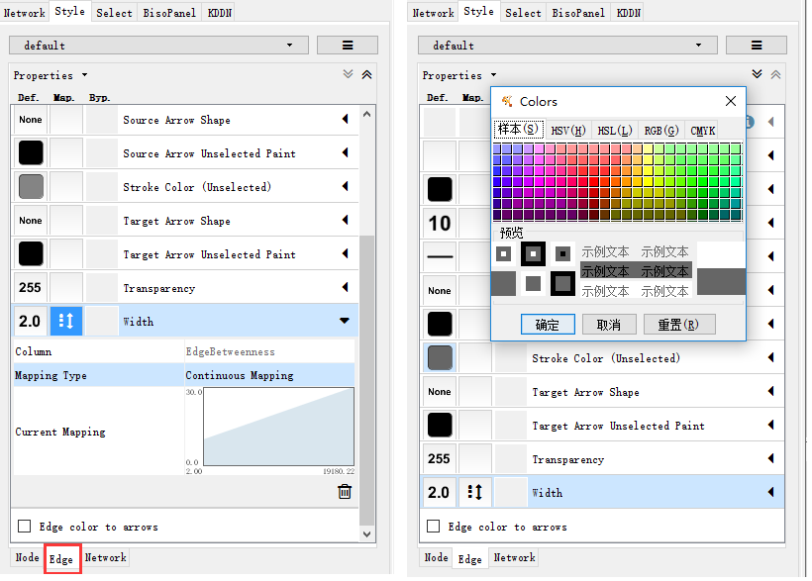Switch to Network tab in left panel top
812x581 pixels.
pyautogui.click(x=25, y=13)
